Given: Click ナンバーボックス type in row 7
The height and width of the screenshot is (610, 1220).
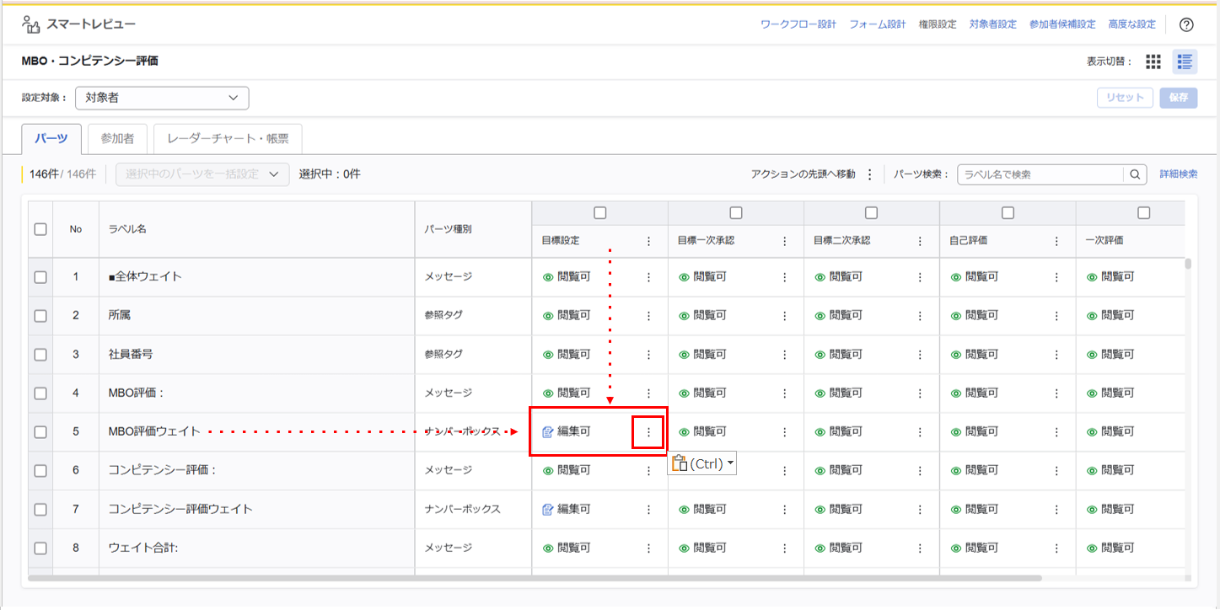Looking at the screenshot, I should [x=463, y=510].
